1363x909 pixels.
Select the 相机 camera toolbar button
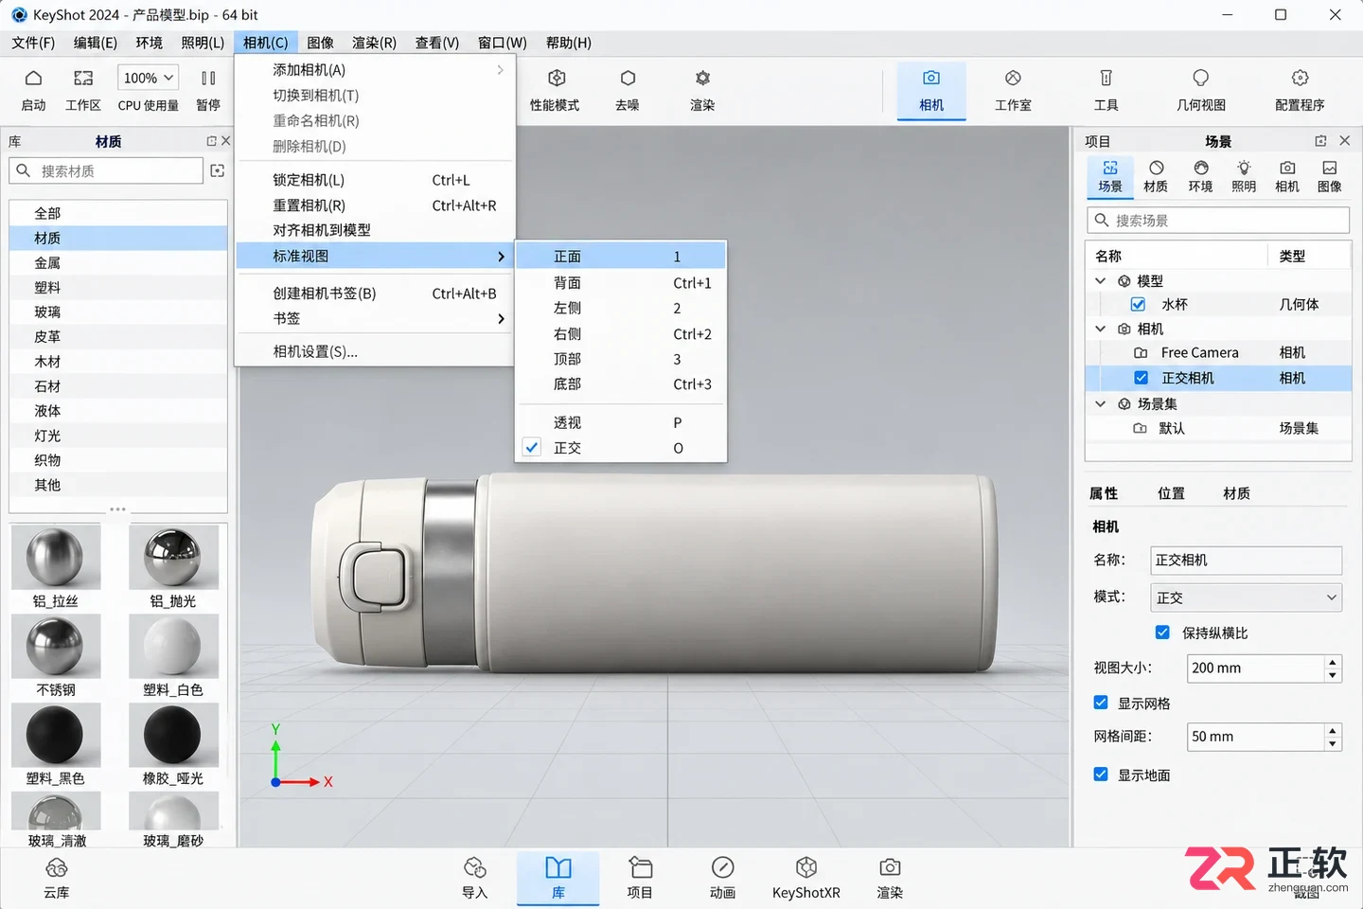pyautogui.click(x=931, y=91)
